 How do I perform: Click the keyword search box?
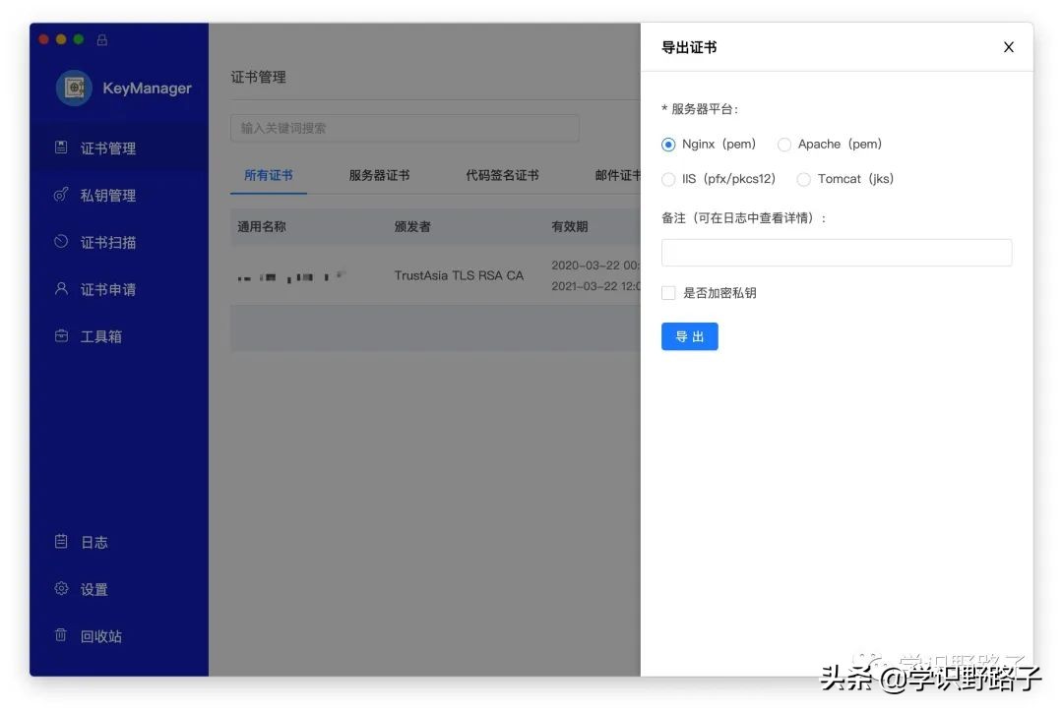click(x=406, y=128)
